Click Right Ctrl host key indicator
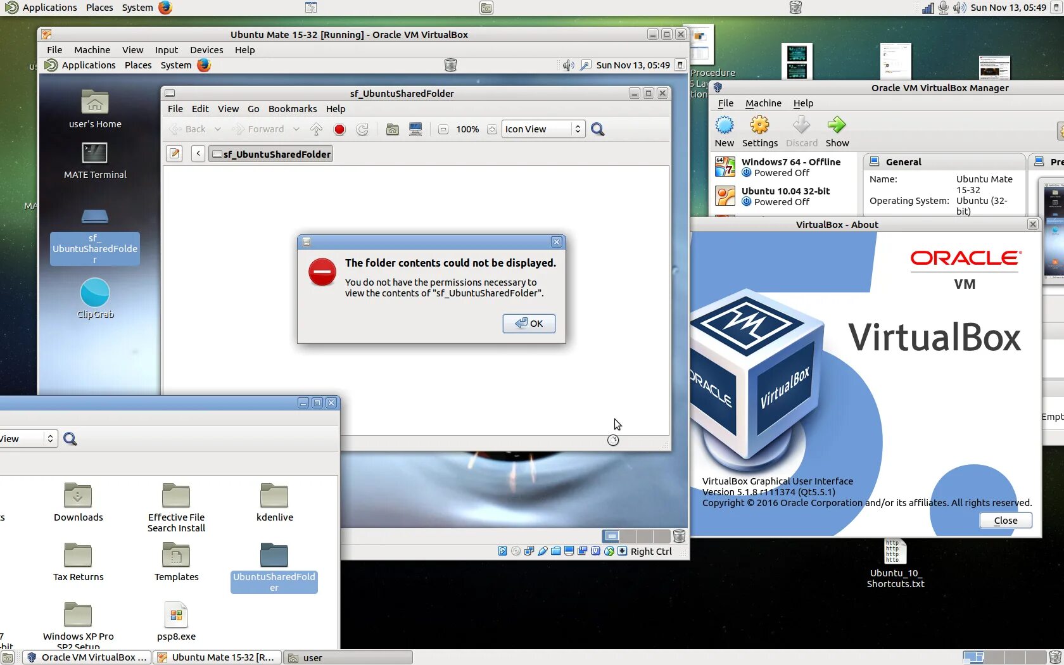 (x=651, y=551)
